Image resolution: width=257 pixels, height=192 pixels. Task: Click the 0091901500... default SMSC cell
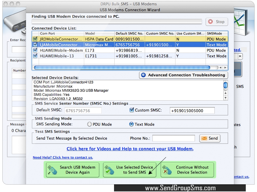129,39
